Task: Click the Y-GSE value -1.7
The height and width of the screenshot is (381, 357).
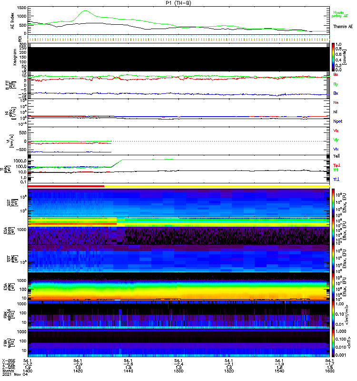Action: (x=330, y=364)
